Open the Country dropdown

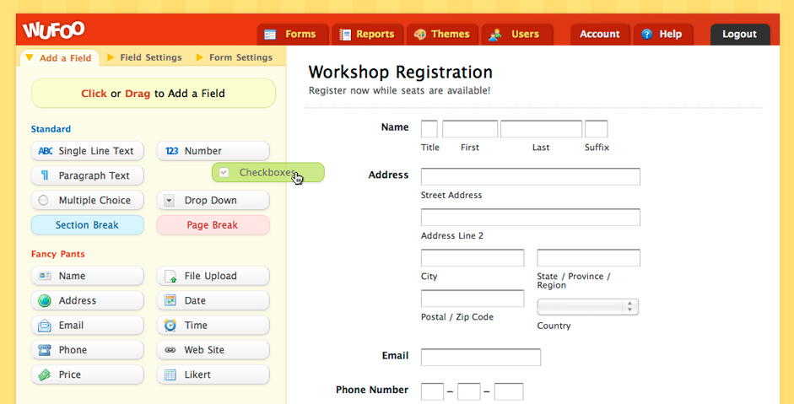coord(587,307)
